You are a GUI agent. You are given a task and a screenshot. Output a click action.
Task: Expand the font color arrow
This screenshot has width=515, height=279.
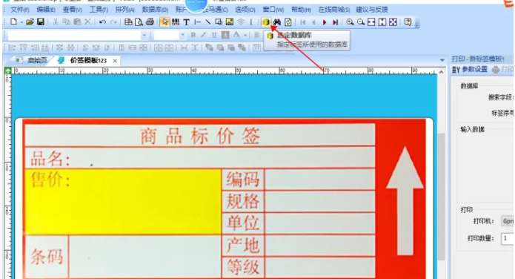pyautogui.click(x=245, y=35)
